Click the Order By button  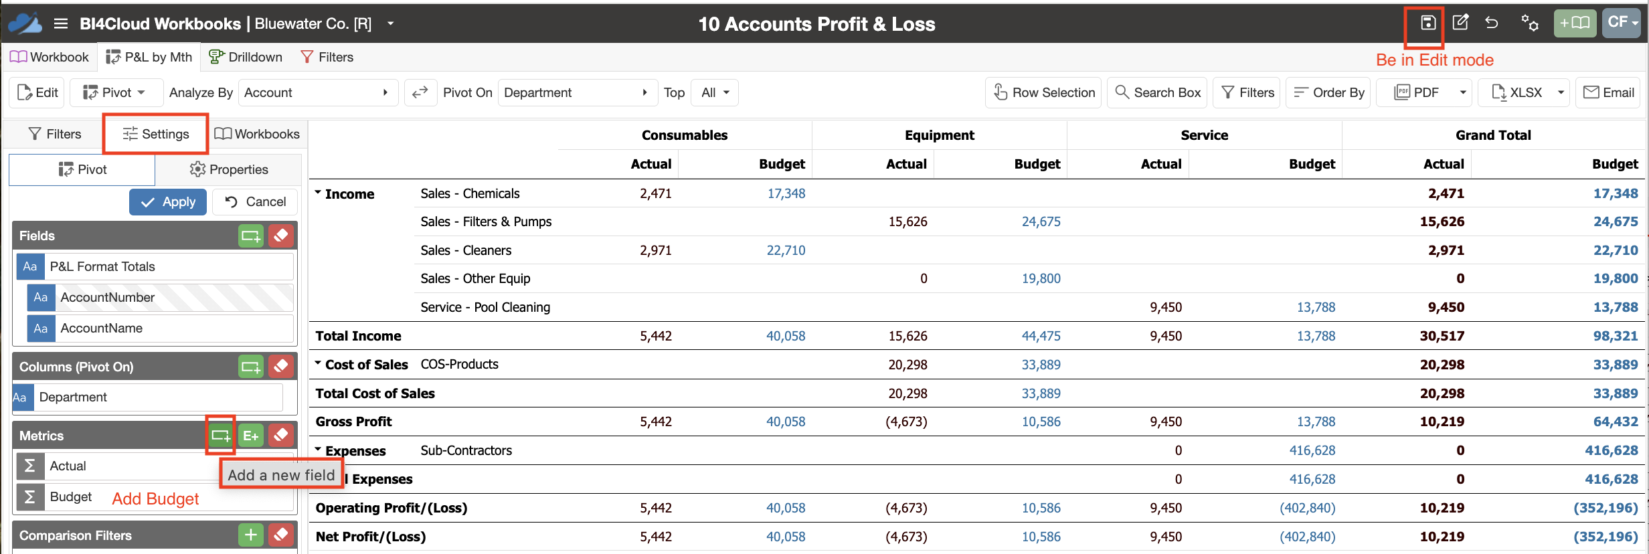coord(1329,92)
